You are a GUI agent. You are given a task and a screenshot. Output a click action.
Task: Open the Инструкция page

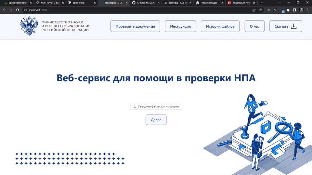click(180, 26)
